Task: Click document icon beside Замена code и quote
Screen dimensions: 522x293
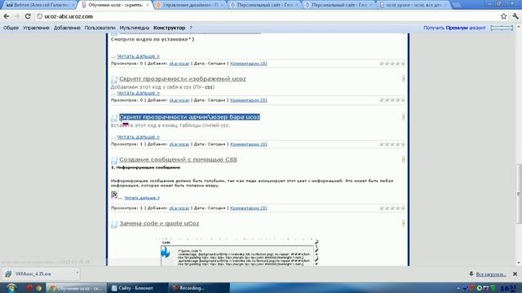Action: click(114, 225)
